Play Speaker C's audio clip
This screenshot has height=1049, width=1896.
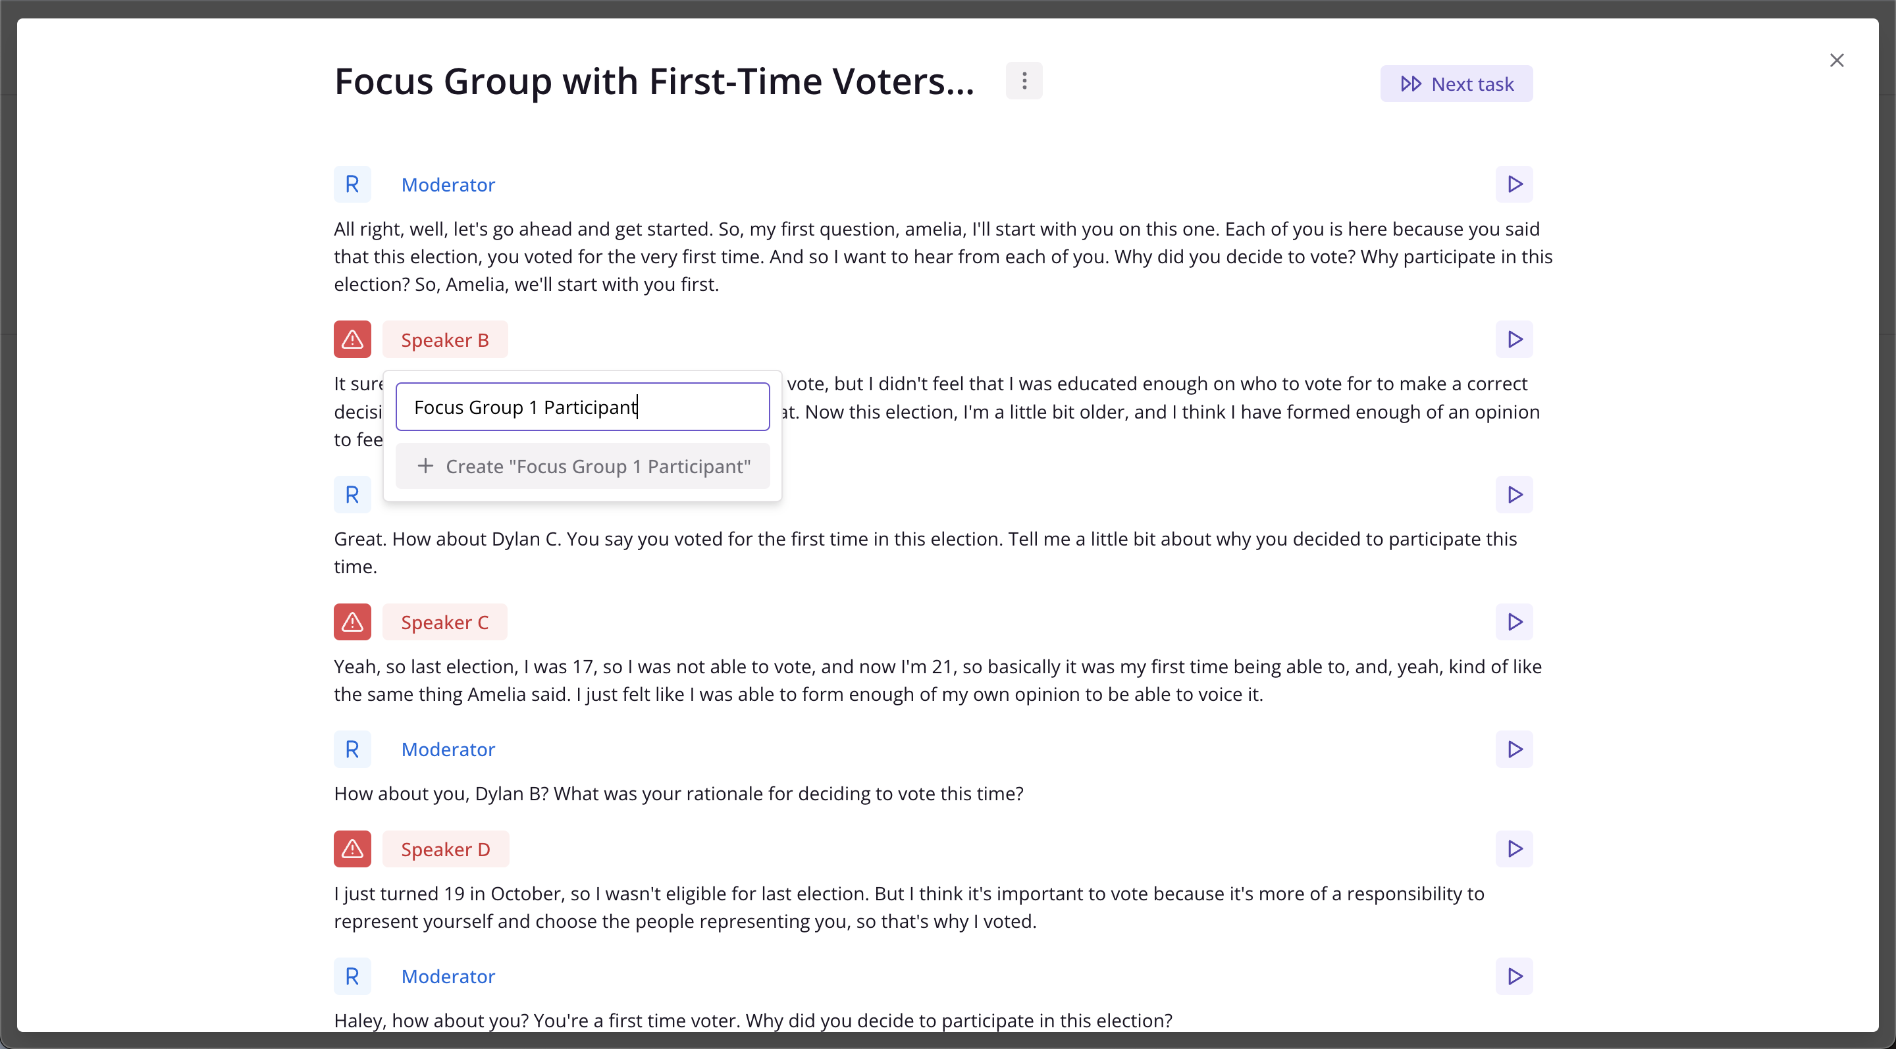click(x=1514, y=622)
